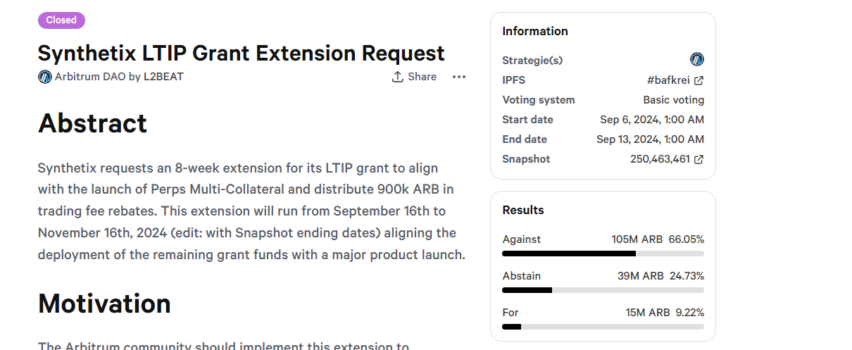Open the Snapshot block external link icon
Image resolution: width=852 pixels, height=350 pixels.
[x=698, y=159]
